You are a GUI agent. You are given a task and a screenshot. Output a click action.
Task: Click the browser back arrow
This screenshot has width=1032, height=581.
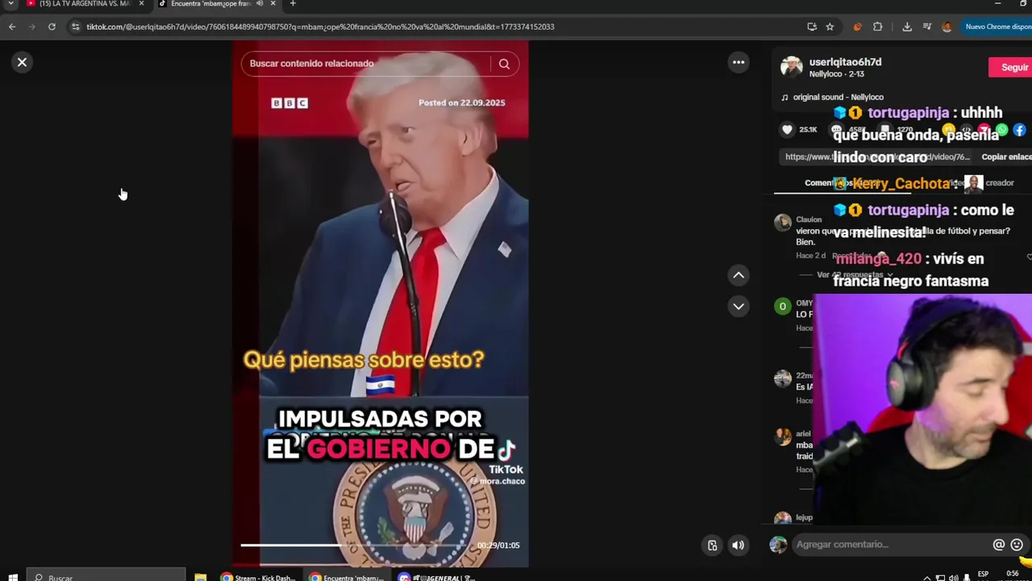point(12,27)
